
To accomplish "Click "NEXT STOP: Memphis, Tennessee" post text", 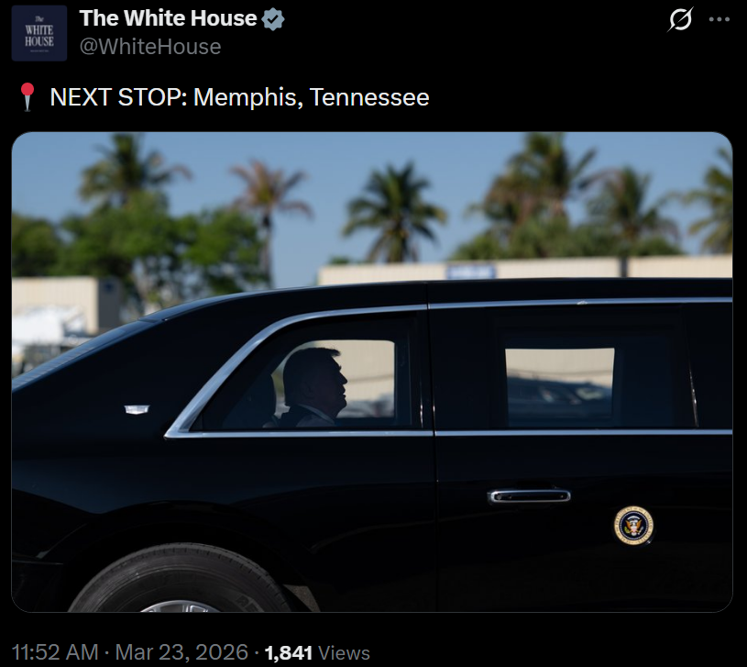I will (x=239, y=97).
